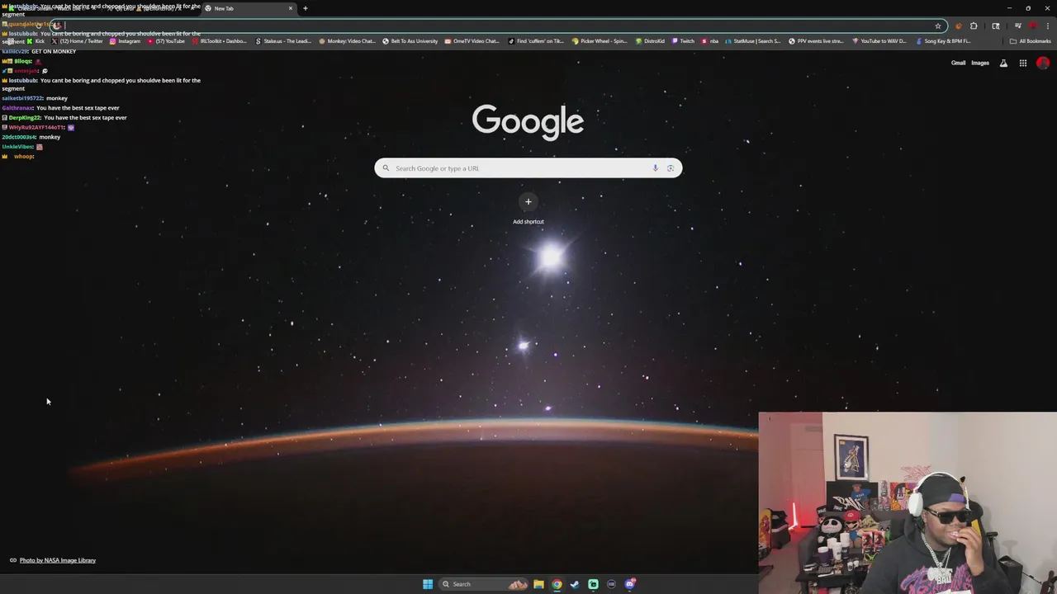Open the orange extension icon in toolbar
Screen dimensions: 1057x594
pos(958,26)
